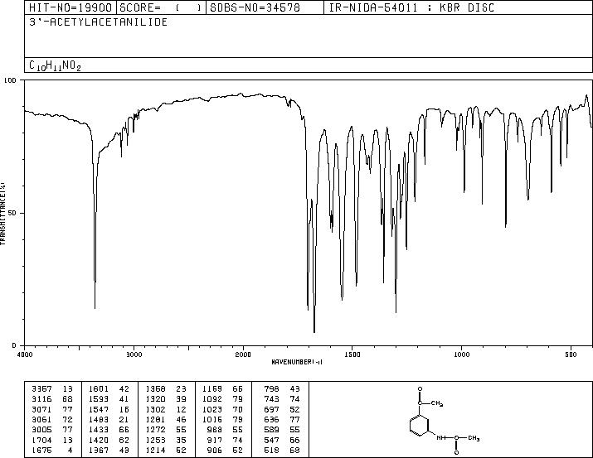Select the compound name 3'-ACETYLACETANILIDE
The height and width of the screenshot is (458, 593).
[x=99, y=22]
